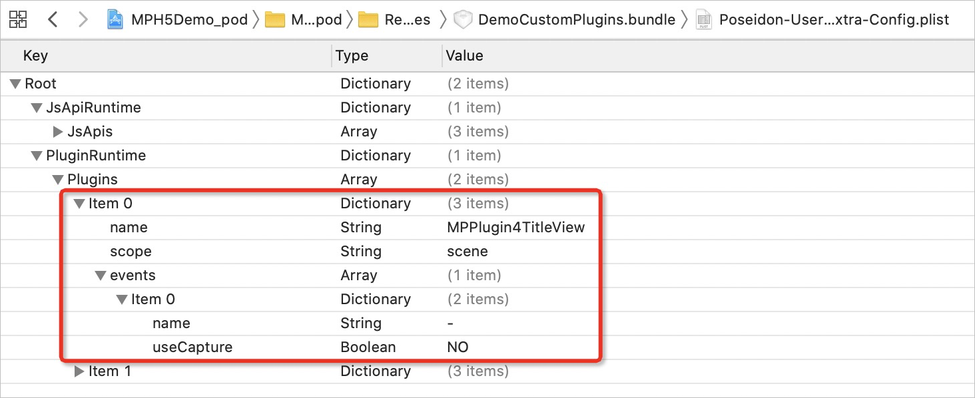Click the Resources folder icon in breadcrumb
975x398 pixels.
[x=368, y=20]
